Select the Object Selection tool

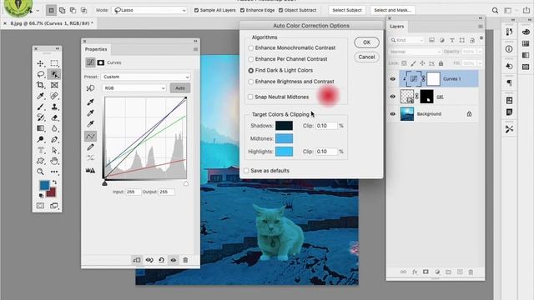tap(54, 74)
